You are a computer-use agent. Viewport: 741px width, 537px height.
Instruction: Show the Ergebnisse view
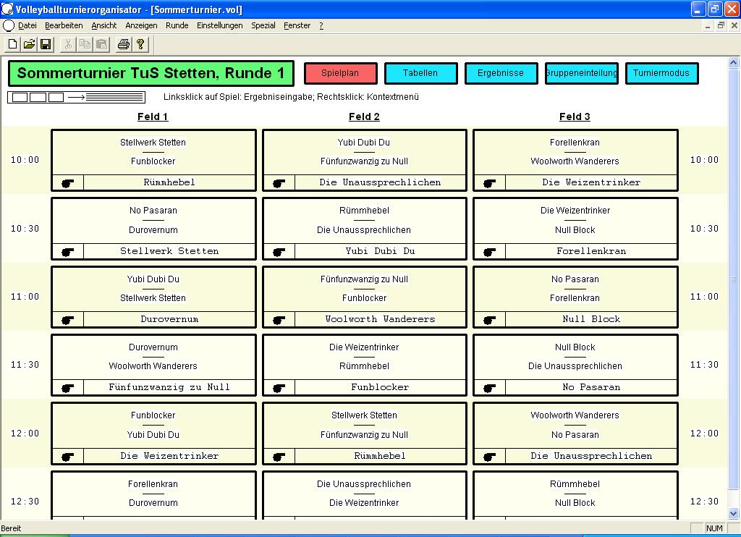point(501,73)
